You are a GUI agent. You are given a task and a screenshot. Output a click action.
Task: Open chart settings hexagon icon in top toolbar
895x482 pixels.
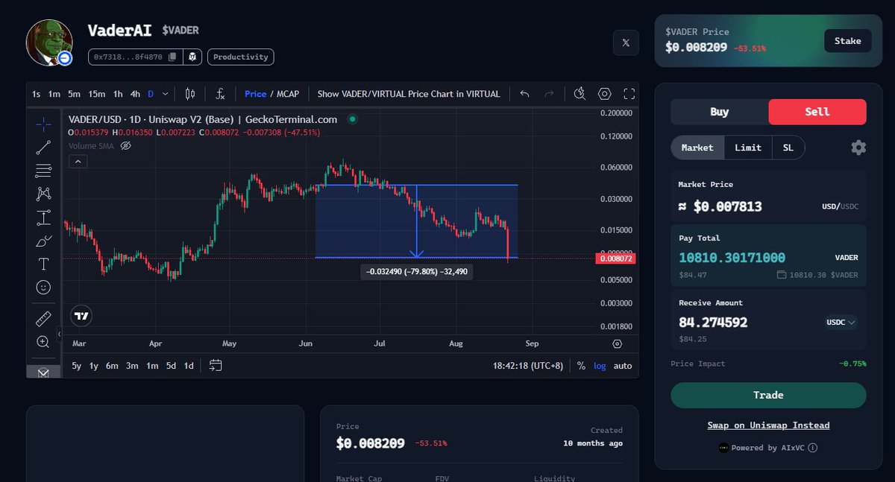pyautogui.click(x=605, y=94)
